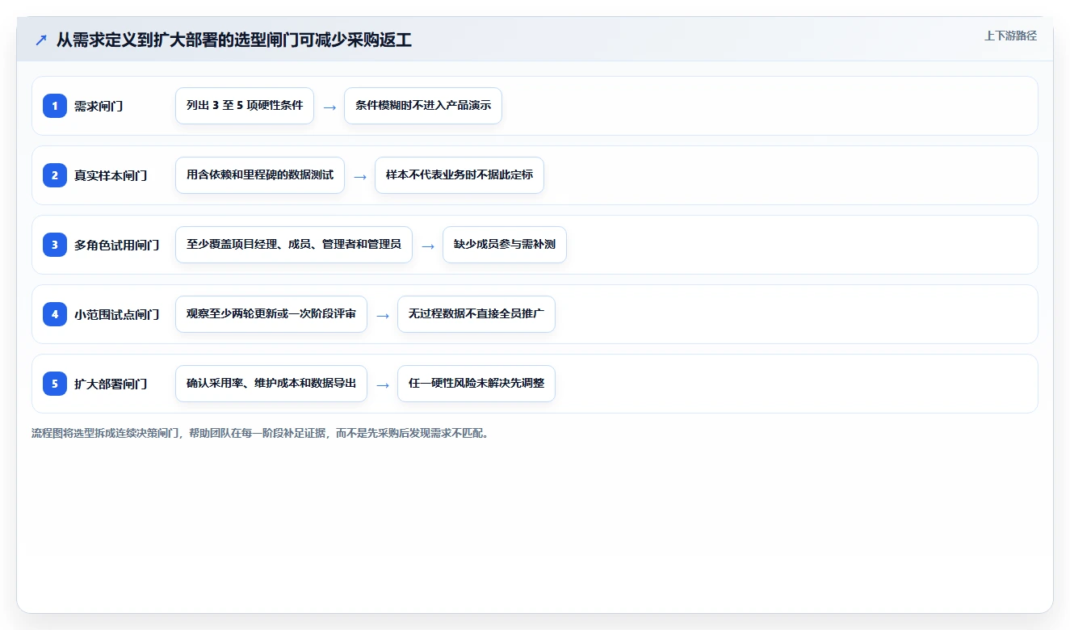Select the box 用含依赖和里程碑的数据测试
This screenshot has width=1070, height=630.
[260, 175]
